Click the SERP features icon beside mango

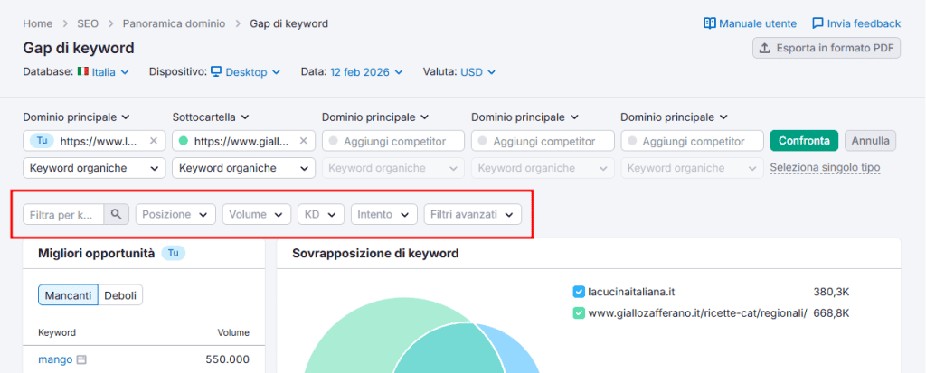click(82, 359)
